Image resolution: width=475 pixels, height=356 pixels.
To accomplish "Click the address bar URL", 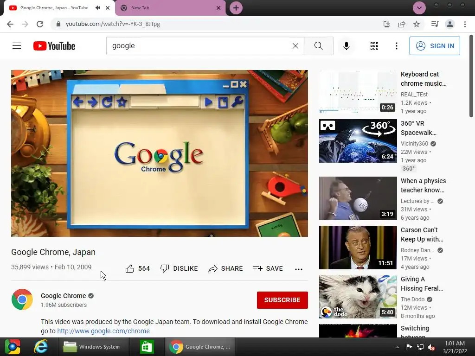I will point(113,24).
